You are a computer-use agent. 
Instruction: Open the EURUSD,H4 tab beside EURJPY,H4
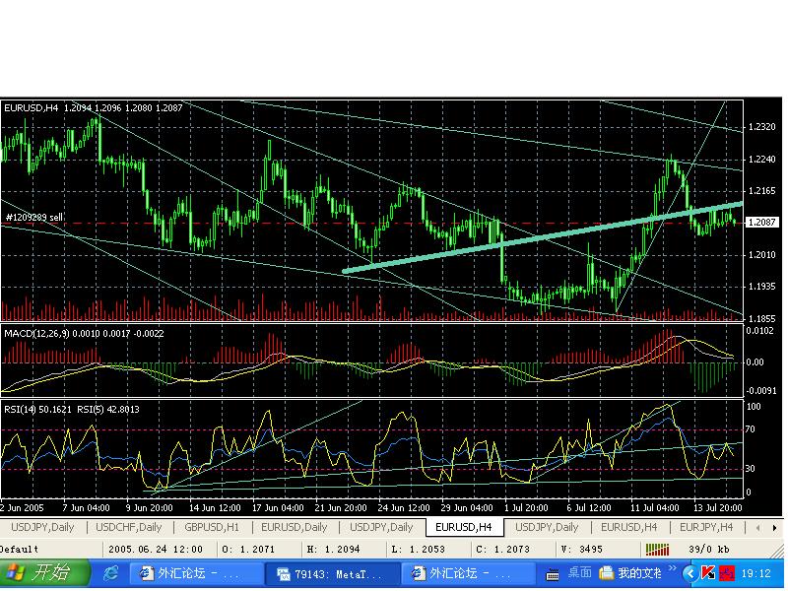(x=628, y=528)
